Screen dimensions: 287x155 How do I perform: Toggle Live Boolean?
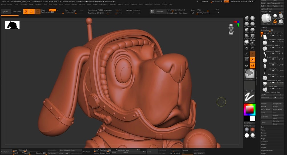pos(16,11)
